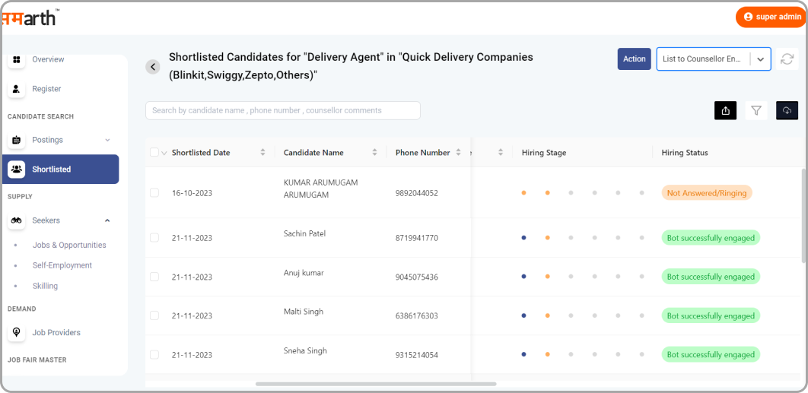
Task: Open the Shortlisted sidebar item
Action: click(61, 170)
